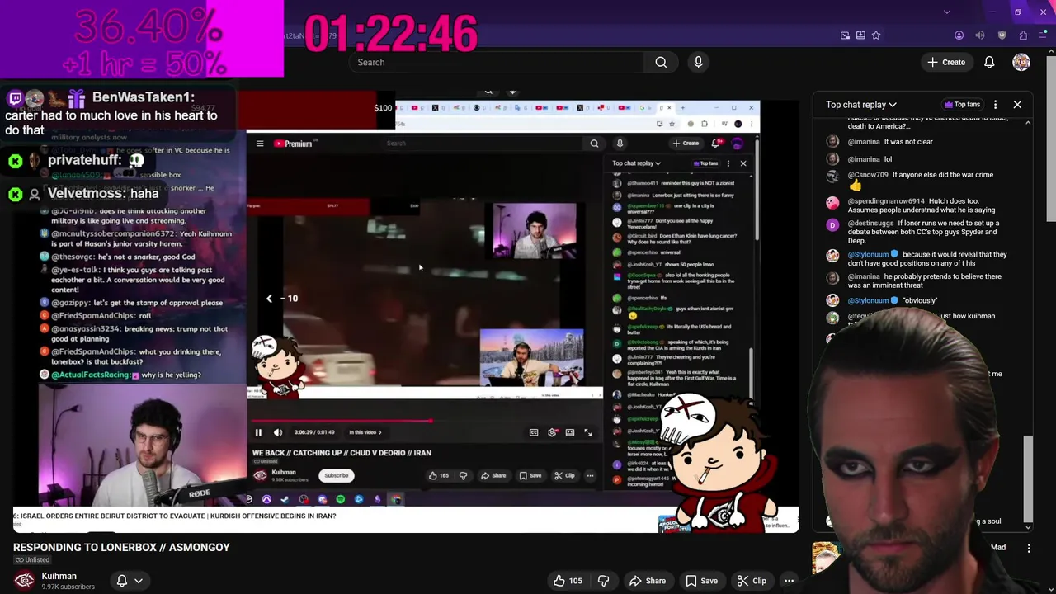
Task: Click Subscribe on inner Kuihman video
Action: [x=337, y=475]
